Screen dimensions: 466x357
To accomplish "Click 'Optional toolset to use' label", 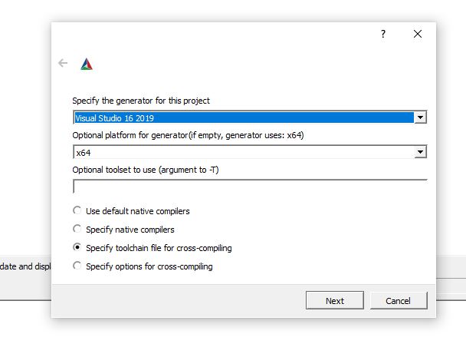I will pyautogui.click(x=146, y=170).
